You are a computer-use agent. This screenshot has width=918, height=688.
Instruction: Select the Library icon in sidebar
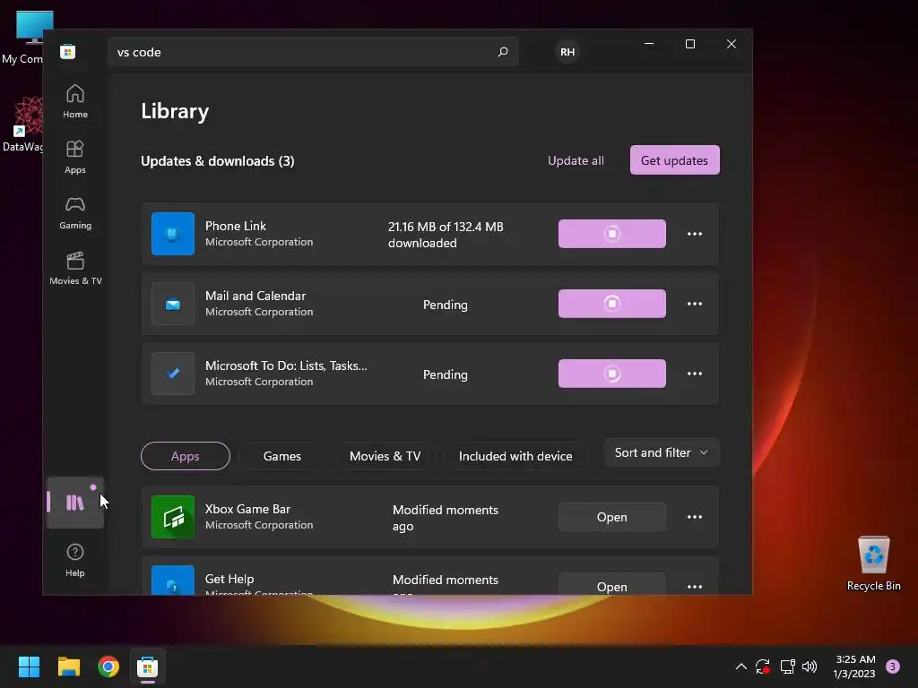click(x=75, y=503)
